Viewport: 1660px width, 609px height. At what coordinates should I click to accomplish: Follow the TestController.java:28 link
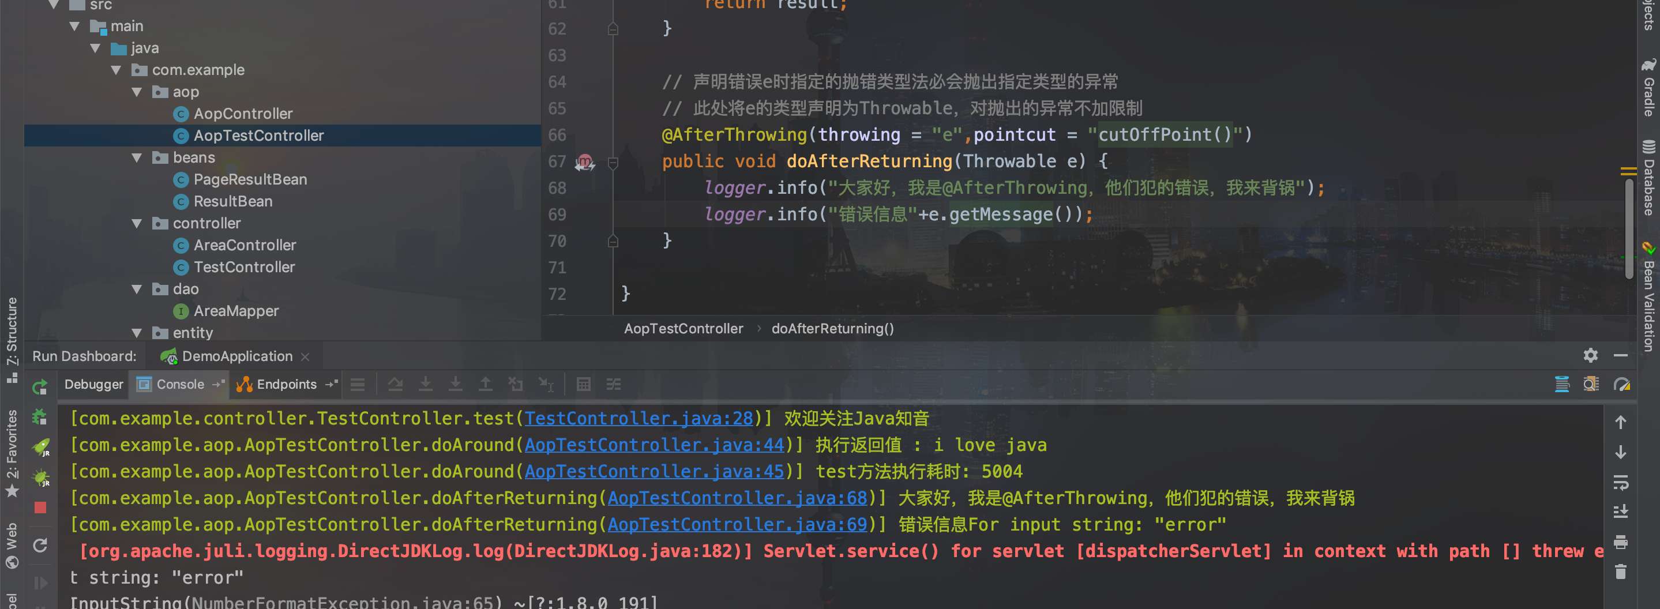point(639,418)
